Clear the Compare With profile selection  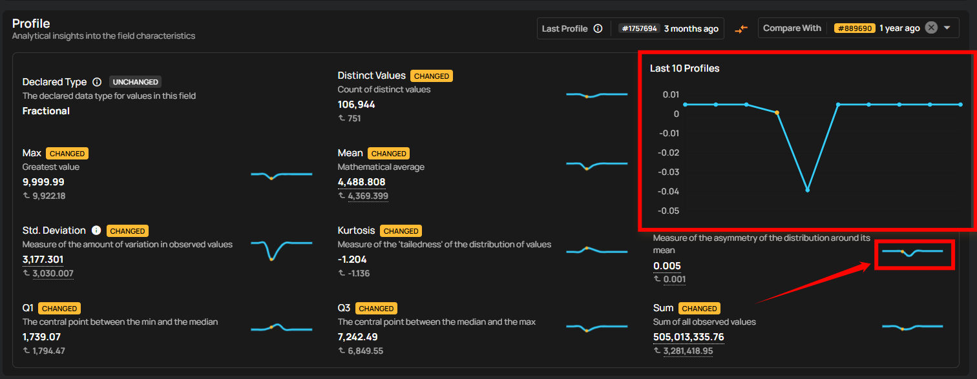pyautogui.click(x=930, y=28)
